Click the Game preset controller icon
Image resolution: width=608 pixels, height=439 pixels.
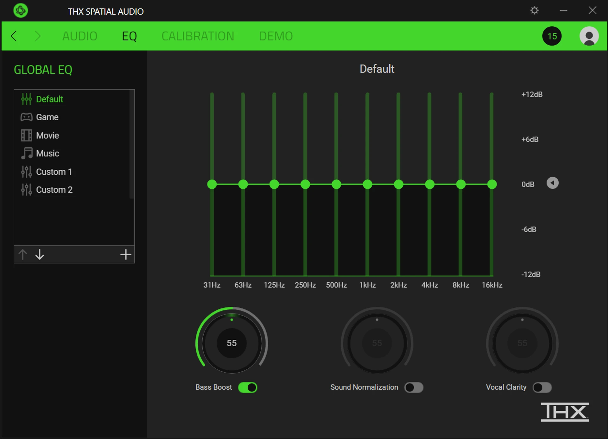26,117
